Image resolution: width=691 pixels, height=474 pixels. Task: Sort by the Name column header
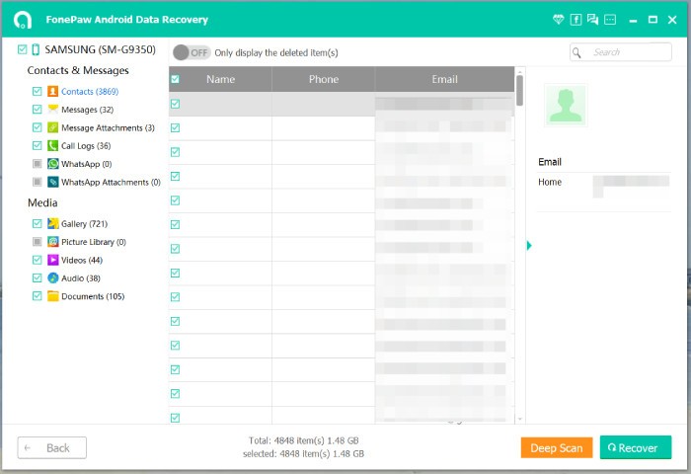pyautogui.click(x=220, y=79)
